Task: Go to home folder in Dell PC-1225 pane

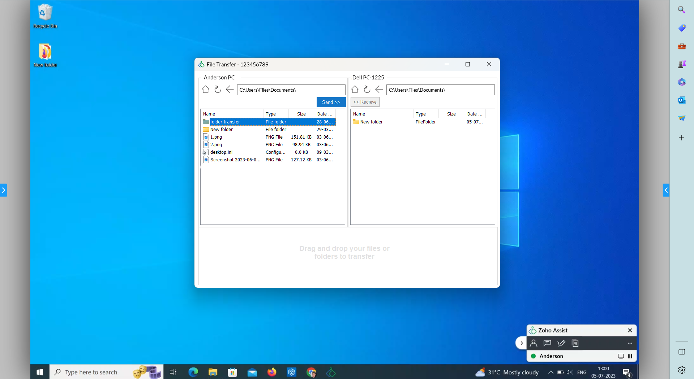Action: (355, 90)
